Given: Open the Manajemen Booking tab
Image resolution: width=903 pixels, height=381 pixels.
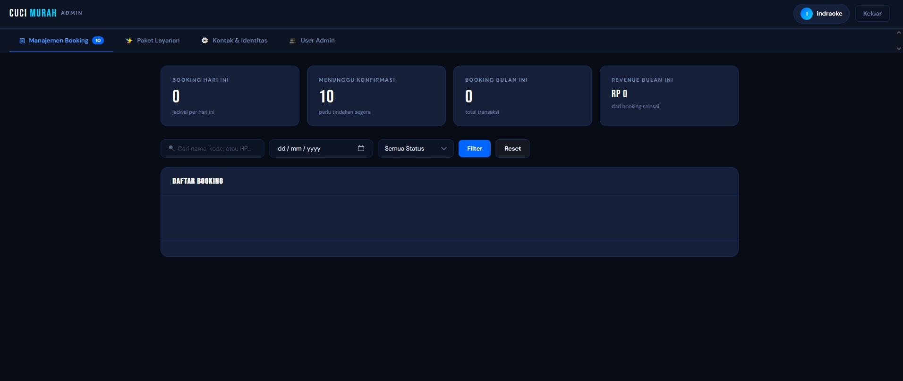Looking at the screenshot, I should pos(61,41).
